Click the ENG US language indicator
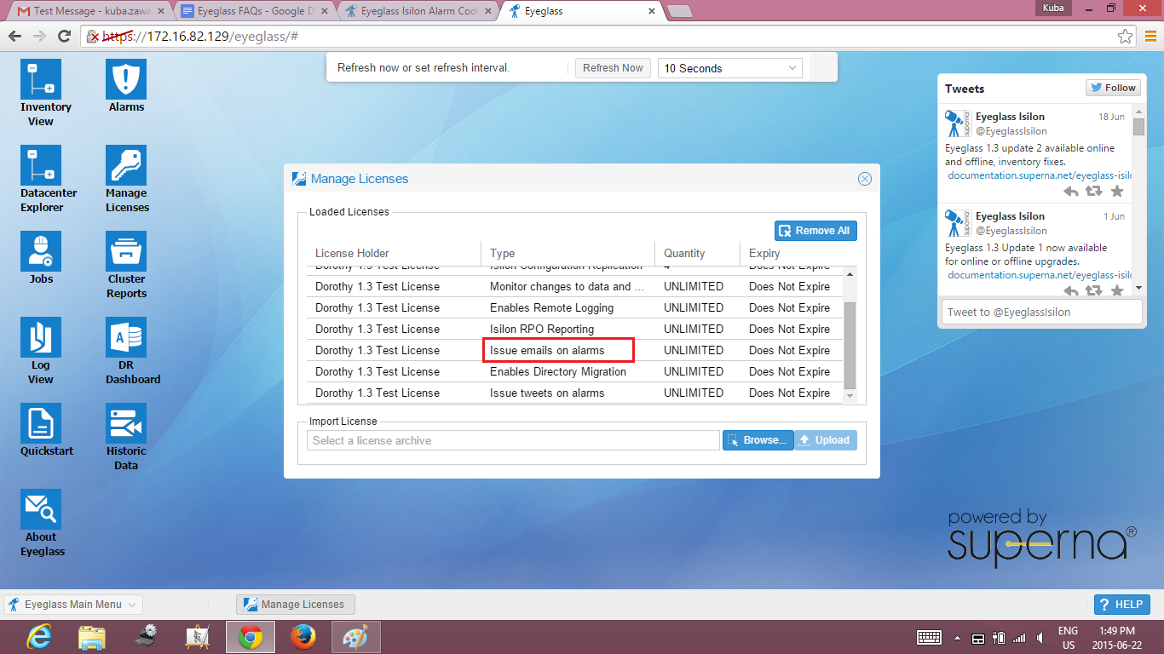1164x654 pixels. click(1068, 638)
